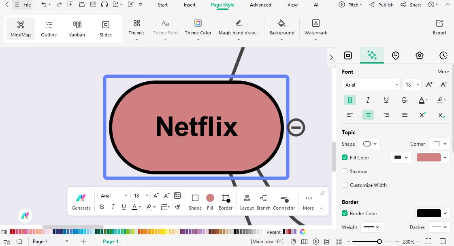Open the Generate AI tool

coord(81,202)
